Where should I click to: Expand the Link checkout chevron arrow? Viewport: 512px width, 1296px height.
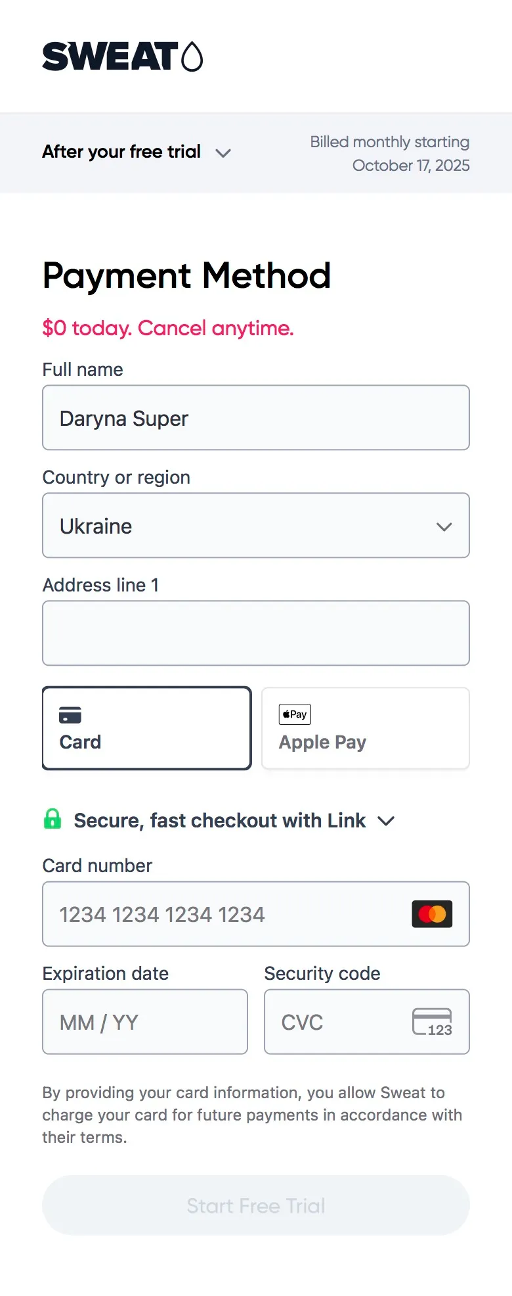click(386, 821)
